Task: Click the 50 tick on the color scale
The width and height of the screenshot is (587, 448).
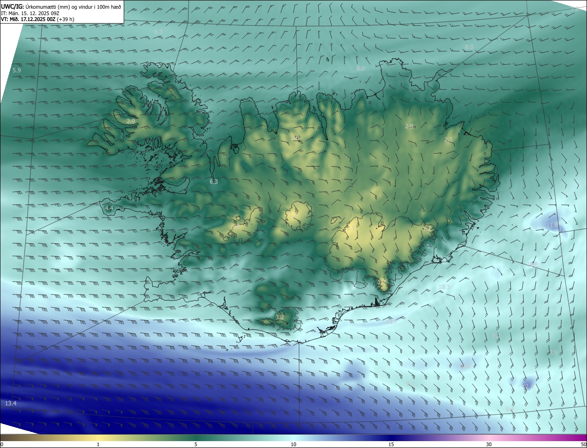Action: point(583,444)
